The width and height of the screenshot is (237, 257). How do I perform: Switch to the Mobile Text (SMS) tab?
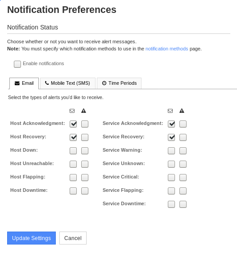(x=68, y=83)
